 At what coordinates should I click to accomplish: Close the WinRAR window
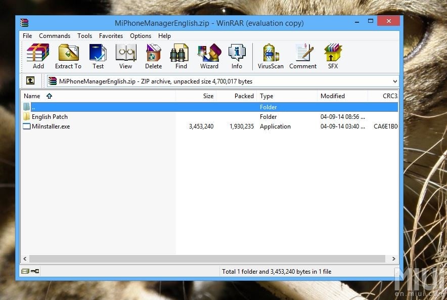click(x=388, y=21)
